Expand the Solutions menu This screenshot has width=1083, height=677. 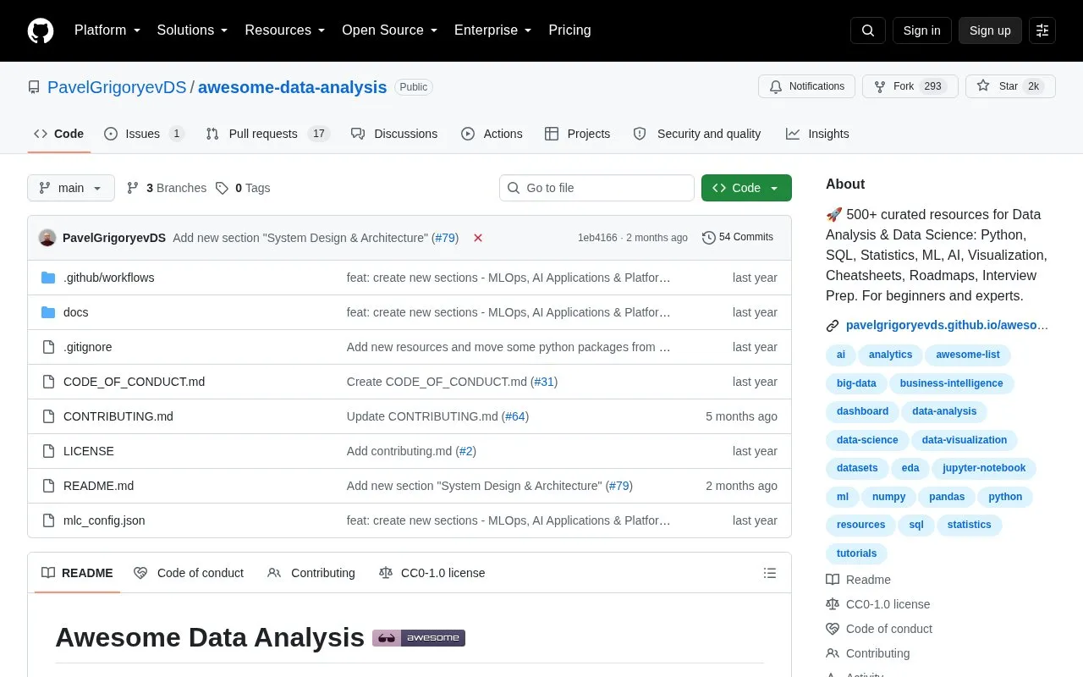coord(192,30)
